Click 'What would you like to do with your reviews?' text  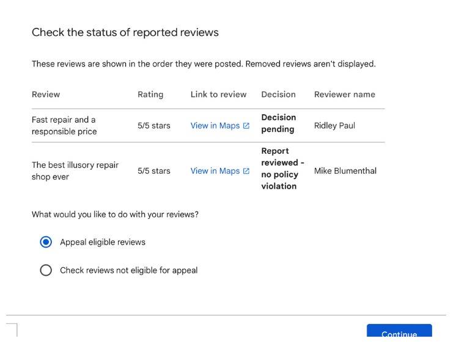point(115,214)
